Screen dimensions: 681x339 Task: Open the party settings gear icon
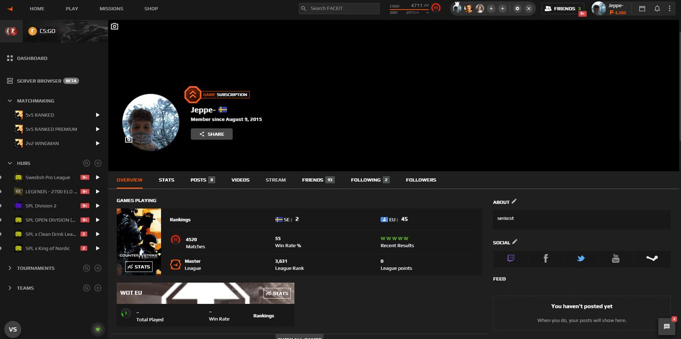click(517, 9)
